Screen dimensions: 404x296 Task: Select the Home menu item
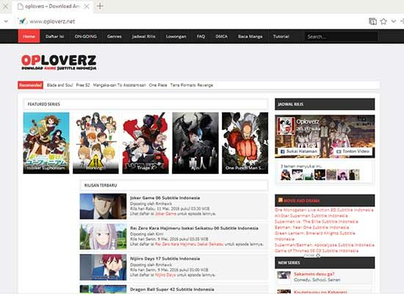(29, 36)
